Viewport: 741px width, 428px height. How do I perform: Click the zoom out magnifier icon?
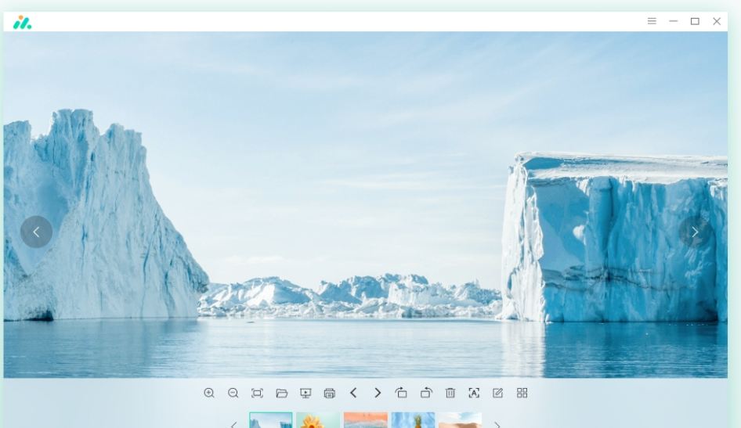click(x=233, y=393)
